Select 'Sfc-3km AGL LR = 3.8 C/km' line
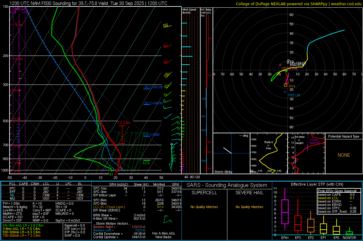This screenshot has height=241, width=363. [23, 225]
